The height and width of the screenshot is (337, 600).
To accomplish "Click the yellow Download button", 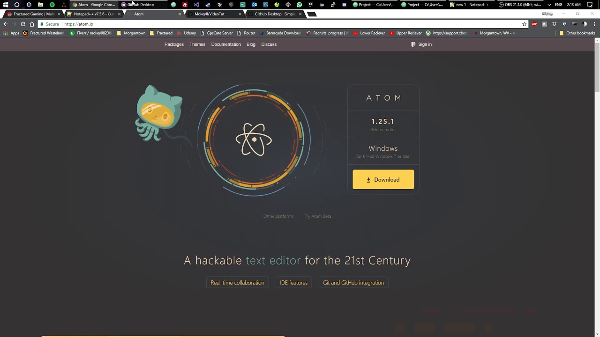I will click(x=383, y=180).
